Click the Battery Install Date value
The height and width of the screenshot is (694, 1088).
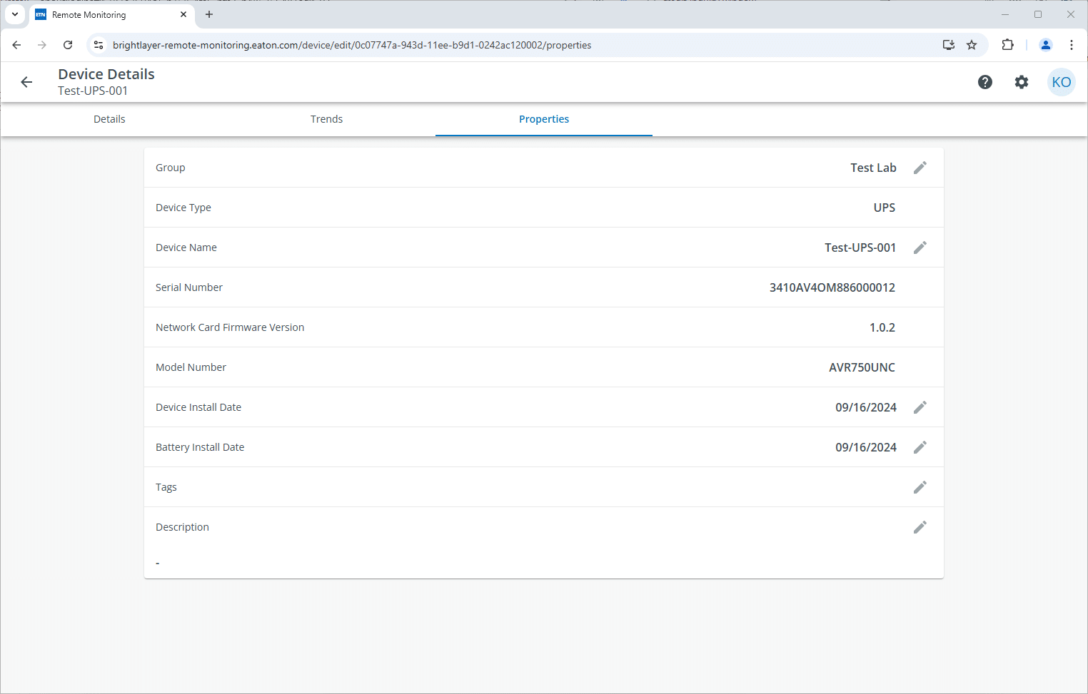coord(866,447)
